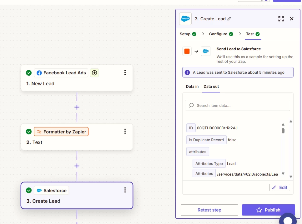Open the three-dot menu for Formatter step
Screen dimensions: 302x224
tap(125, 132)
